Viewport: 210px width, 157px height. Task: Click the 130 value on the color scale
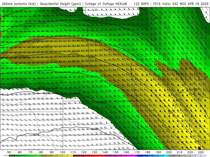coord(94,152)
